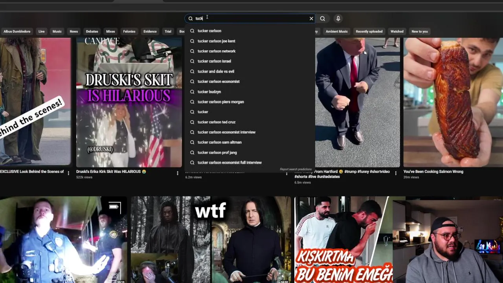Select the Music filter chip
Screen dimensions: 503x283
57,31
